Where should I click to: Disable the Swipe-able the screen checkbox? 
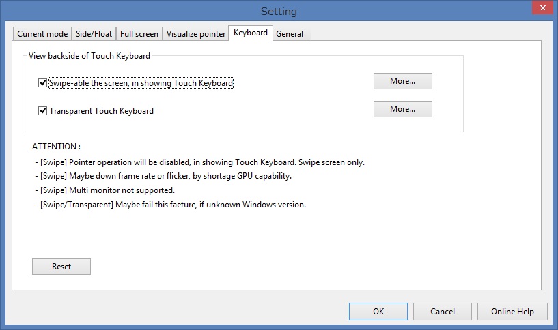pyautogui.click(x=43, y=83)
